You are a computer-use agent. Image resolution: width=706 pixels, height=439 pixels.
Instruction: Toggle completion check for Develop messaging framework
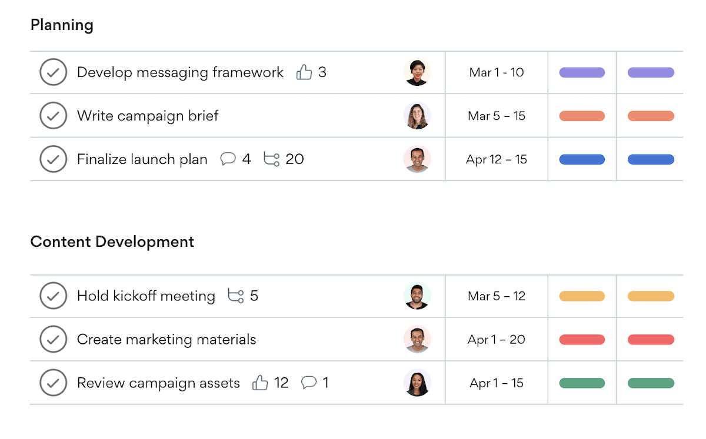click(x=53, y=72)
